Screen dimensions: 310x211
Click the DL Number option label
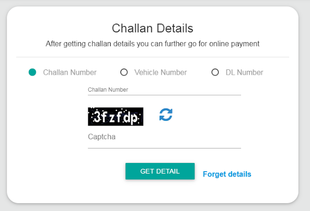(245, 72)
